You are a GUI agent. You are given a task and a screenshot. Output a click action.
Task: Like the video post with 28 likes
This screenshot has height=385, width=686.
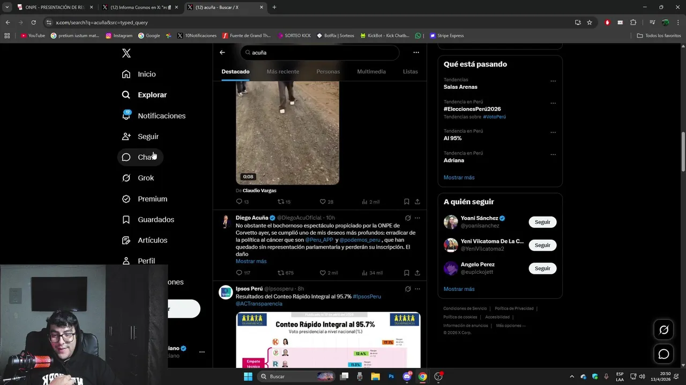pyautogui.click(x=326, y=202)
